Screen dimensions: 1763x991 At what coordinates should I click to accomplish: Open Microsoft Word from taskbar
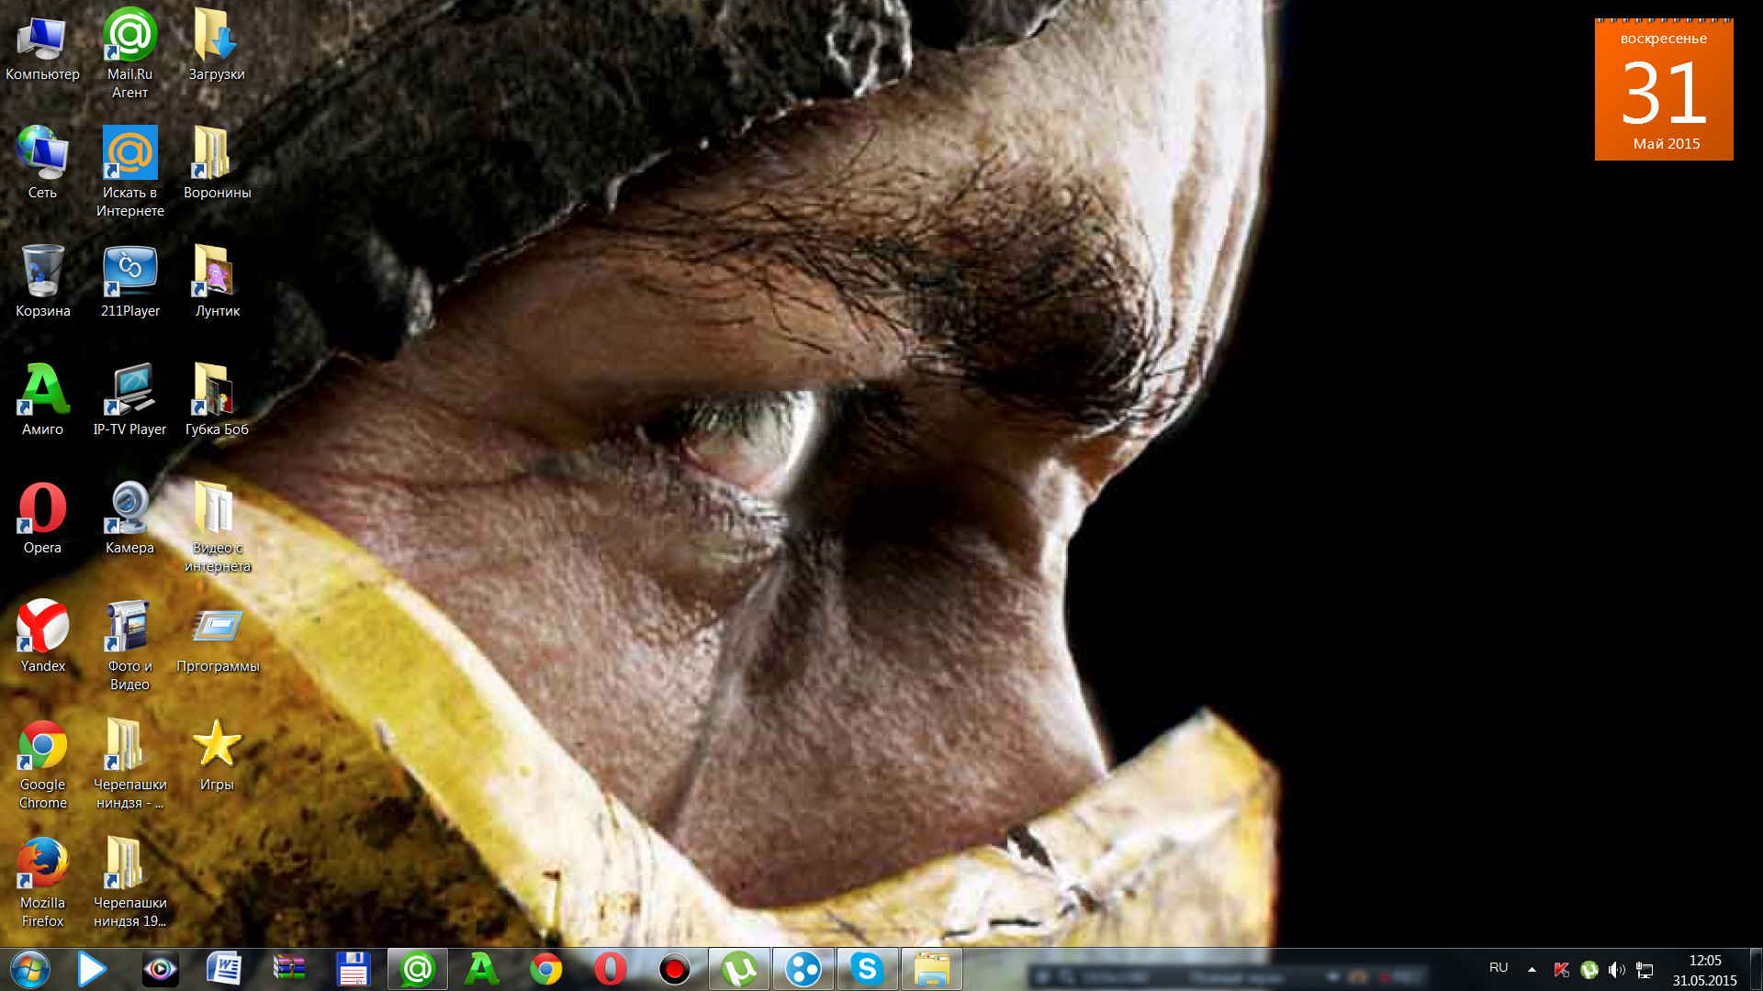coord(224,969)
